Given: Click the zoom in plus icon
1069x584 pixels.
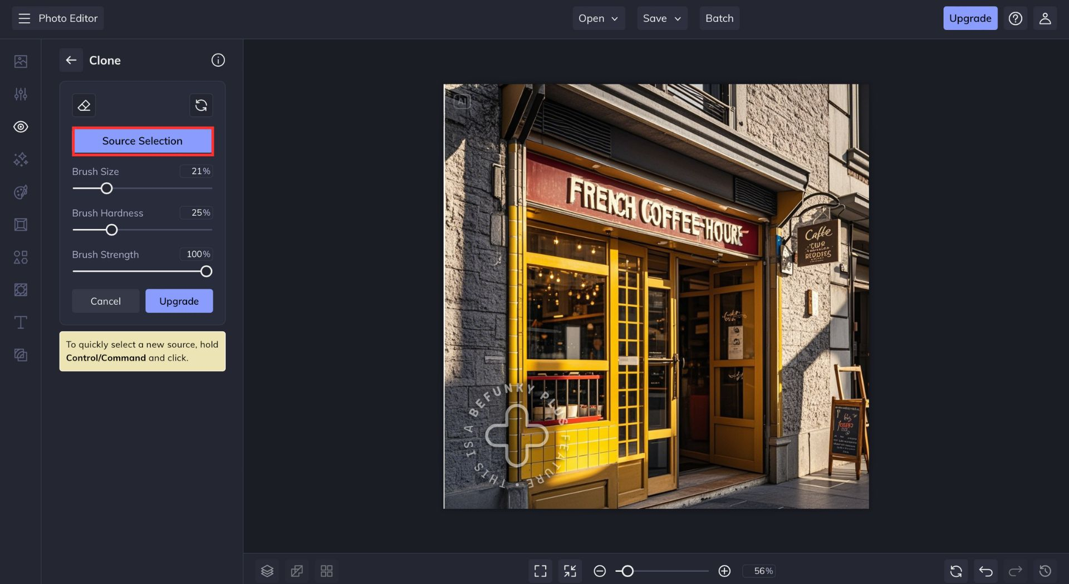Looking at the screenshot, I should coord(724,571).
